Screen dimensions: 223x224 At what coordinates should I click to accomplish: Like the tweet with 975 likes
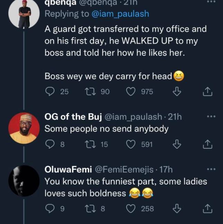131,92
